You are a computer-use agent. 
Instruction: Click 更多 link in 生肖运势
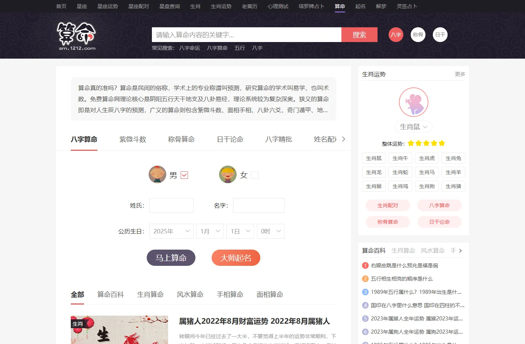[x=460, y=74]
